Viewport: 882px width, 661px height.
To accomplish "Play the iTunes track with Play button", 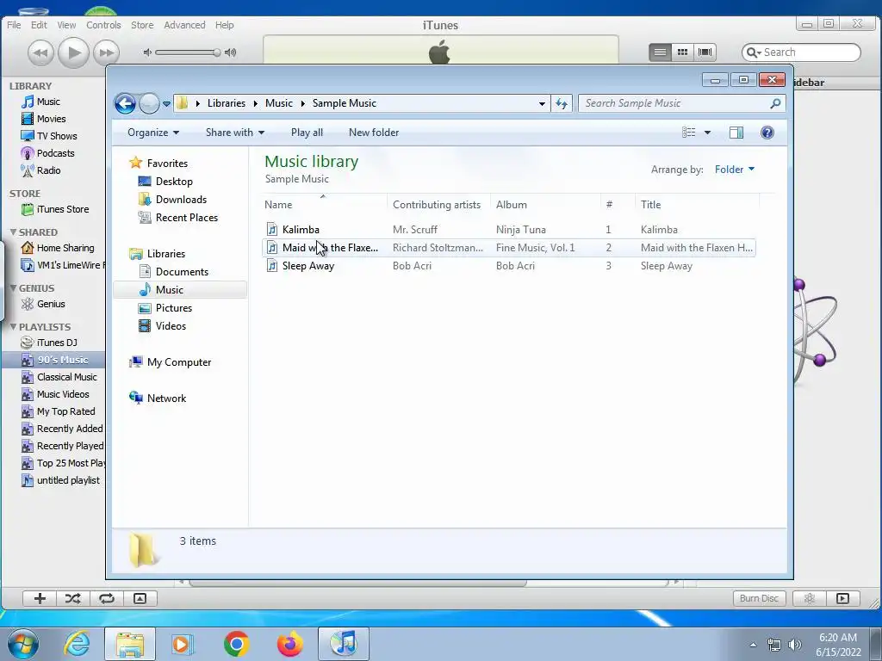I will (74, 53).
